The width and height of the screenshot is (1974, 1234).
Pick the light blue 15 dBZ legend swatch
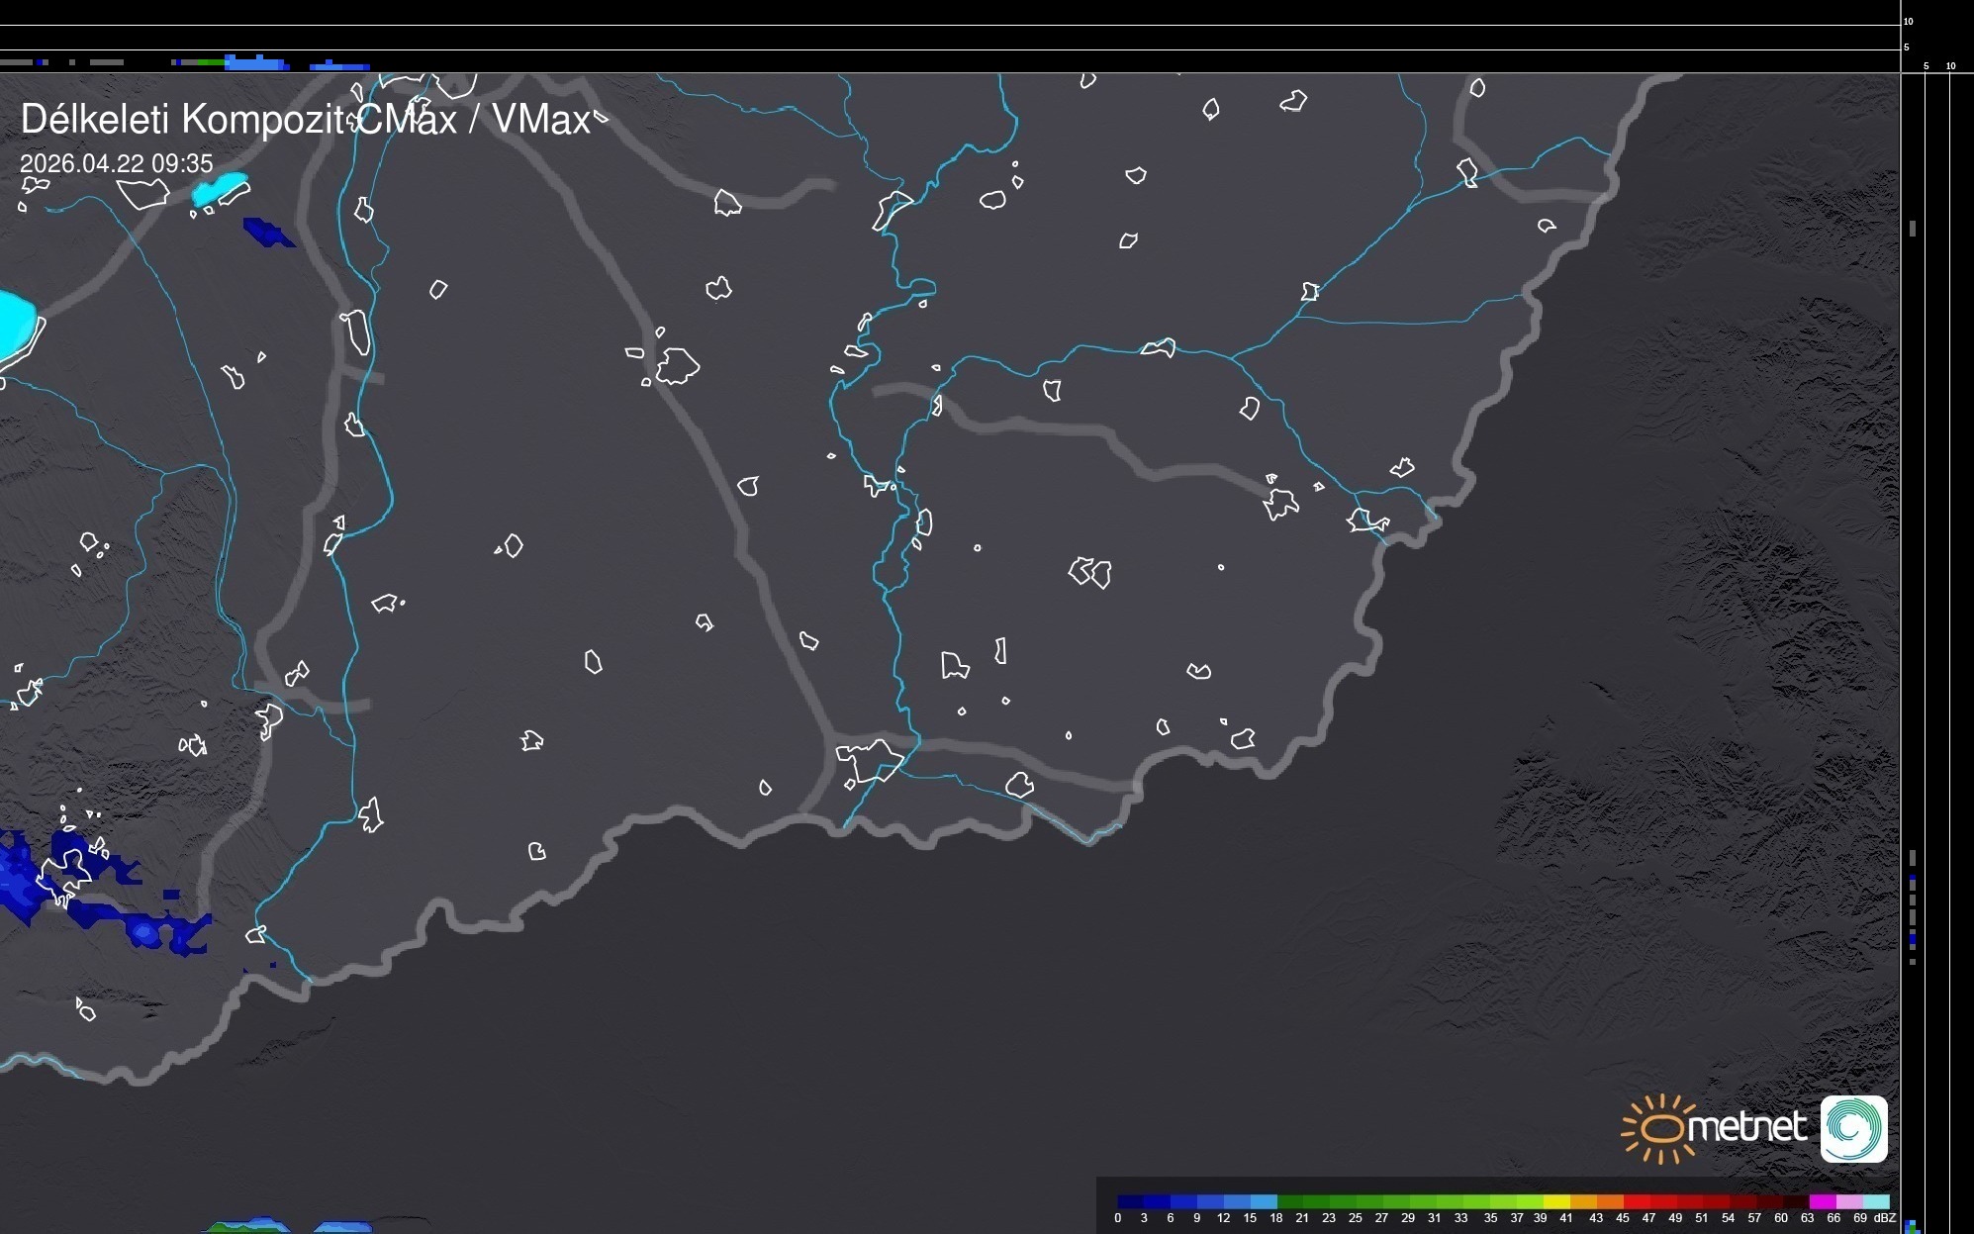click(x=1264, y=1201)
